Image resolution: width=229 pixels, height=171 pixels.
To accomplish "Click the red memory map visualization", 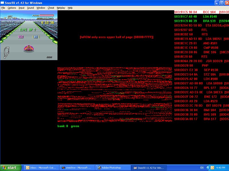I will 115,95.
